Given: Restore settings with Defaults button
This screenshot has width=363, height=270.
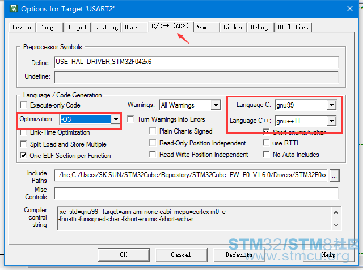Looking at the screenshot, I should click(239, 255).
